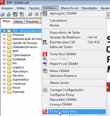Expand the RH tree node

point(4,63)
